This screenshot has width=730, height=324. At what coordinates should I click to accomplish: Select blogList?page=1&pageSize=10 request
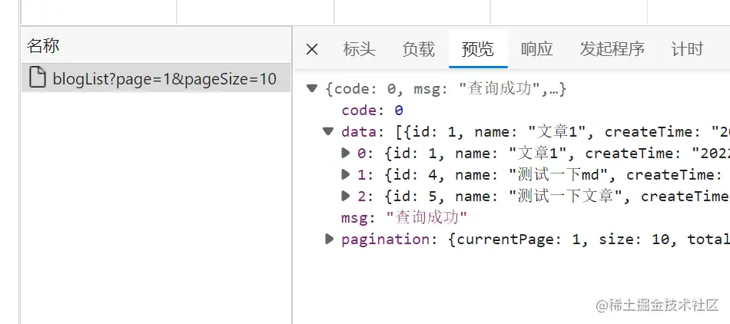156,78
